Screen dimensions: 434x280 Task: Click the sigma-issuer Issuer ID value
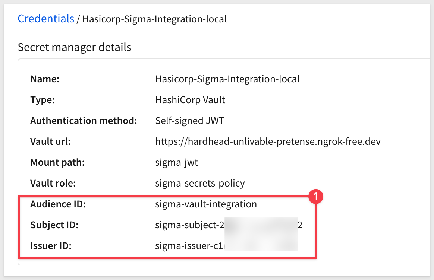tap(226, 246)
